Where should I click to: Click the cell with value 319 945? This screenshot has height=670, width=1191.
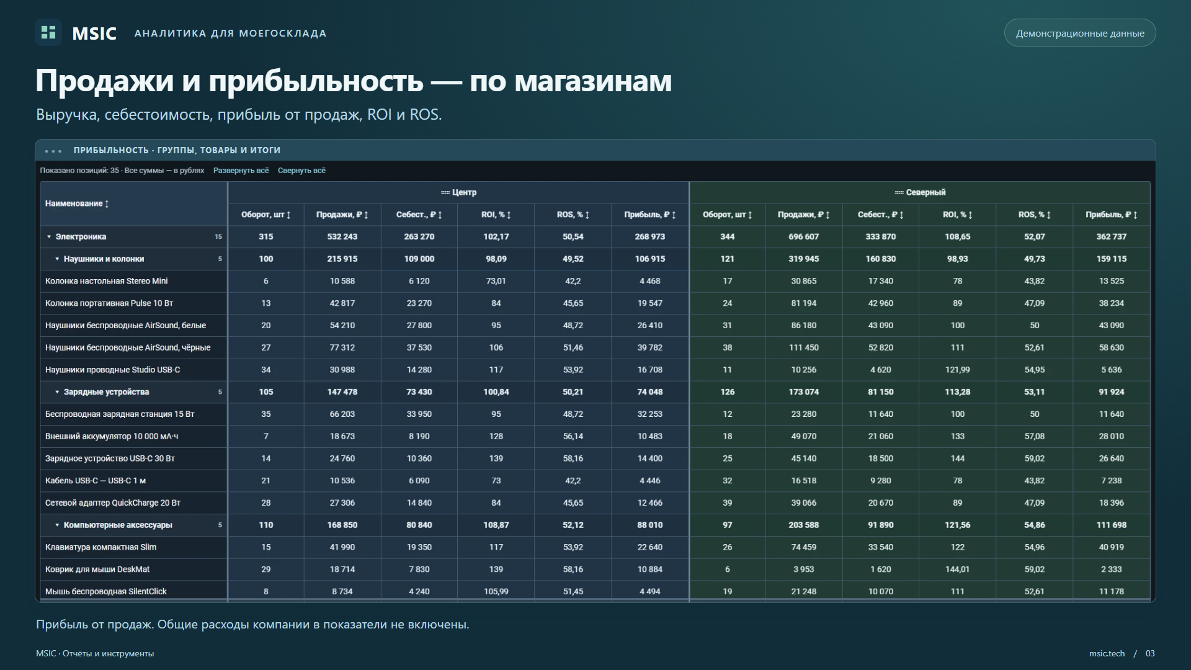click(x=804, y=259)
